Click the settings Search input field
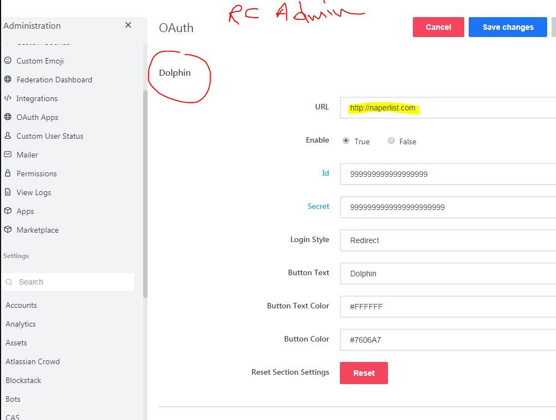 [72, 282]
